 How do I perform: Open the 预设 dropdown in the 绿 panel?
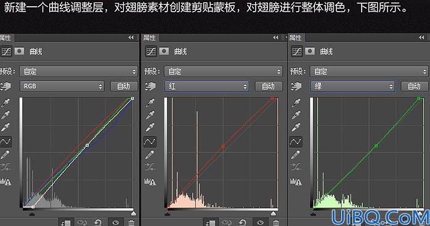click(x=369, y=72)
